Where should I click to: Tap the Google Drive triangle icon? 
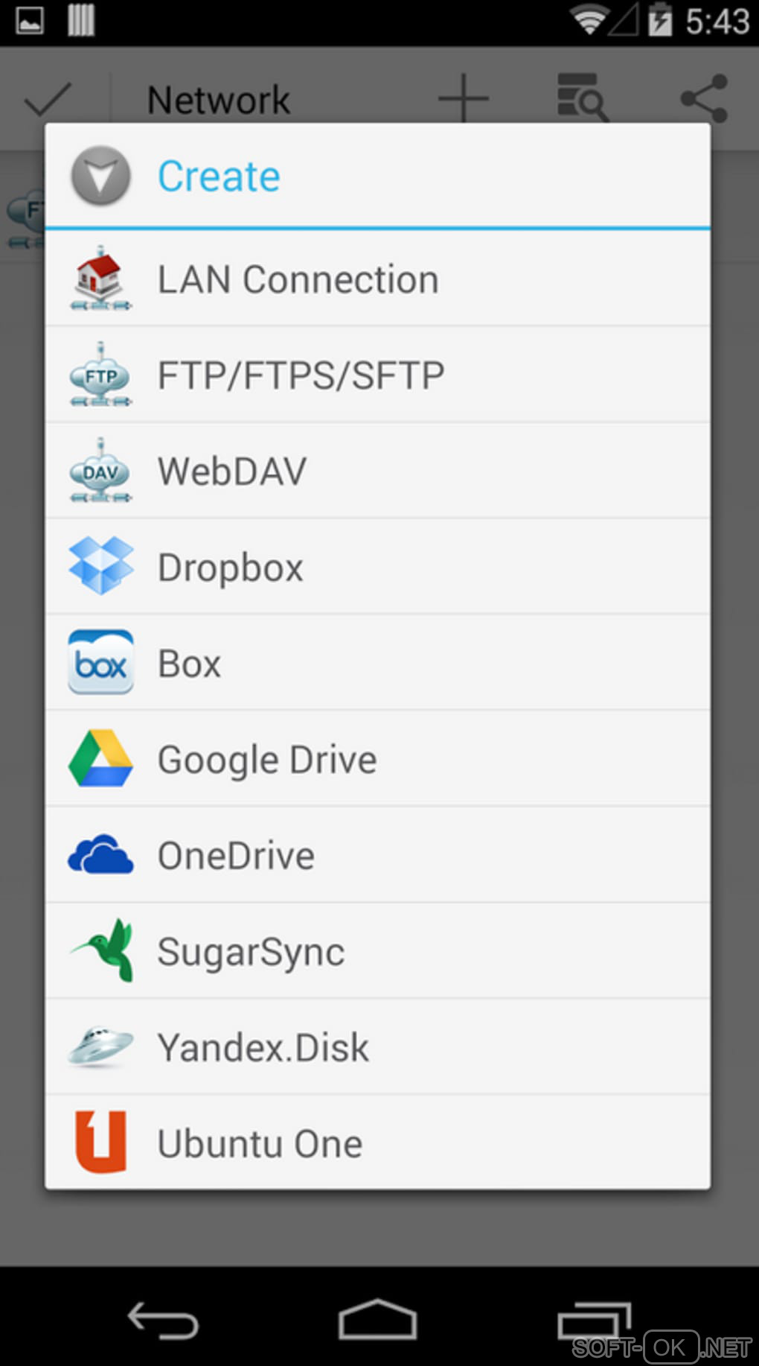tap(101, 759)
